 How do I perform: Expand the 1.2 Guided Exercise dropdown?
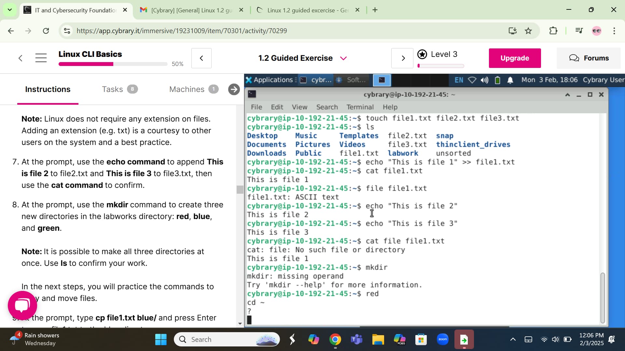tap(343, 58)
